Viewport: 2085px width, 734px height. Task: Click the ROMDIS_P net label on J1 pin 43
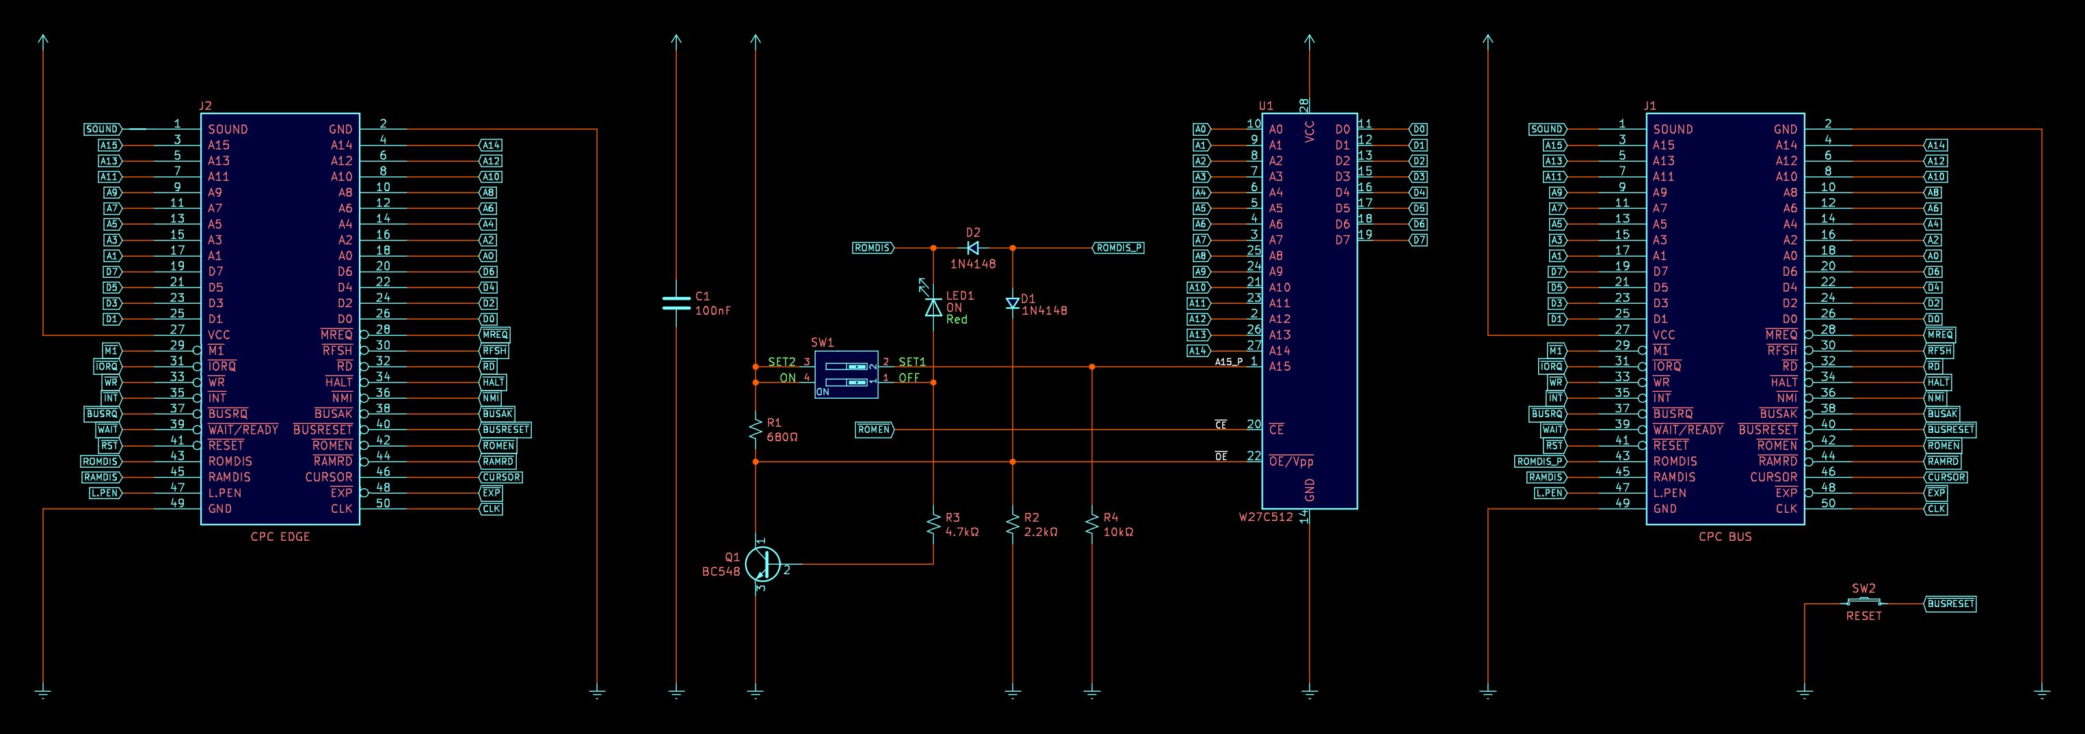tap(1541, 462)
